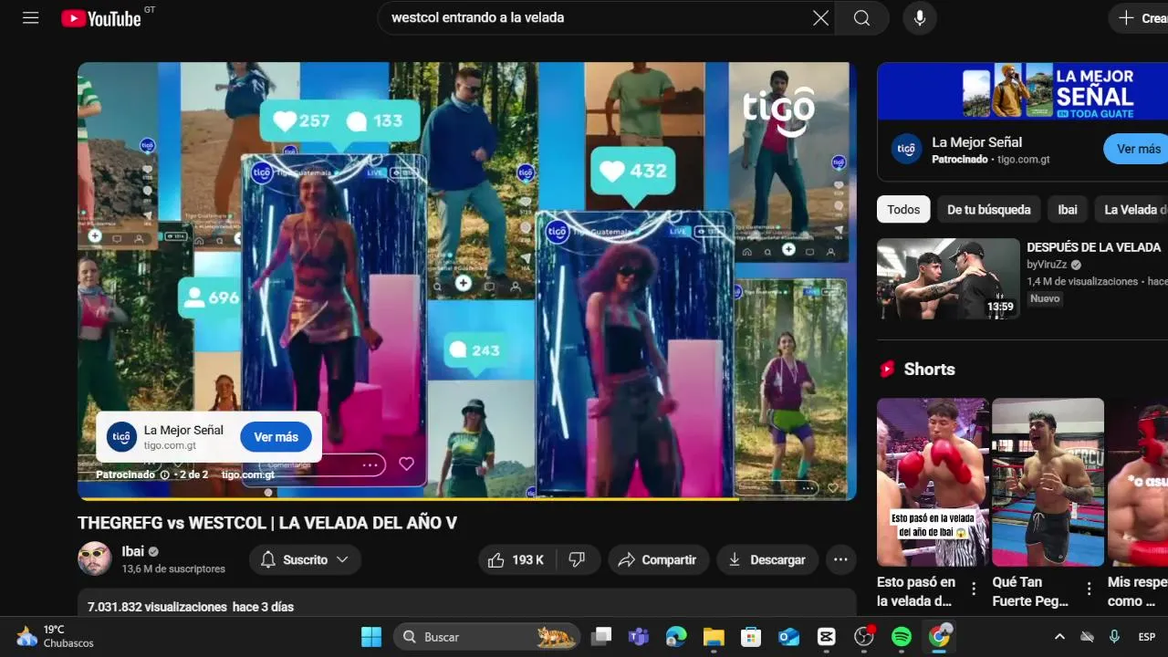Click Ver más on video ad overlay

276,437
